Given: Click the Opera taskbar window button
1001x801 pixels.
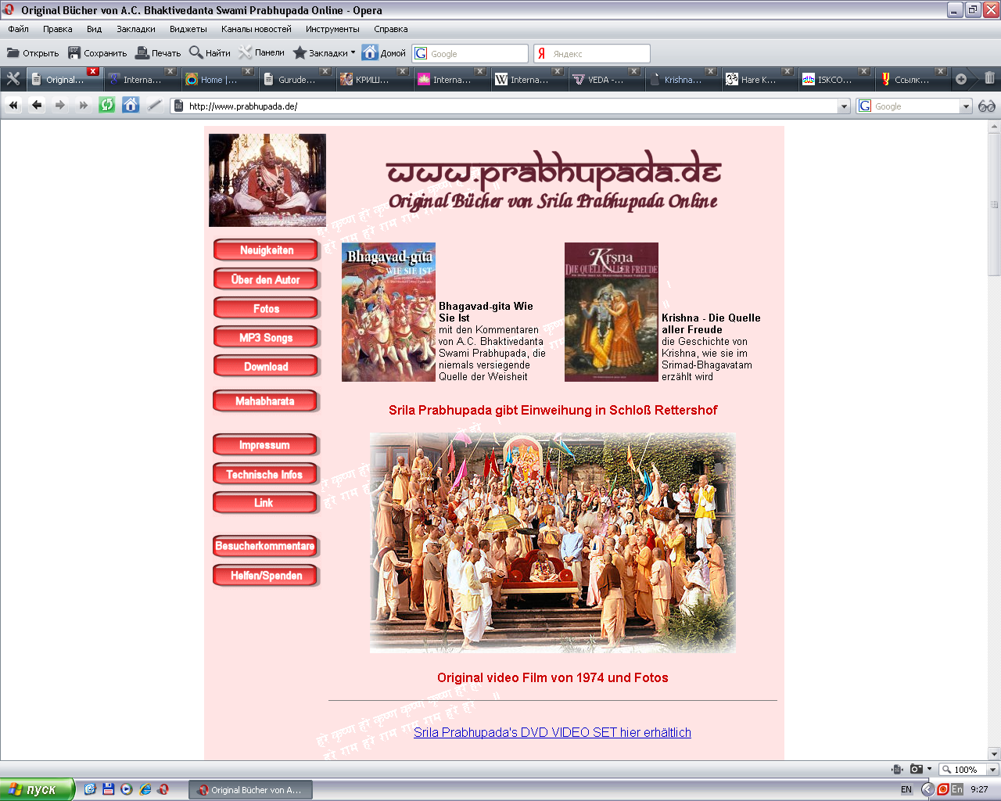Looking at the screenshot, I should (x=250, y=790).
